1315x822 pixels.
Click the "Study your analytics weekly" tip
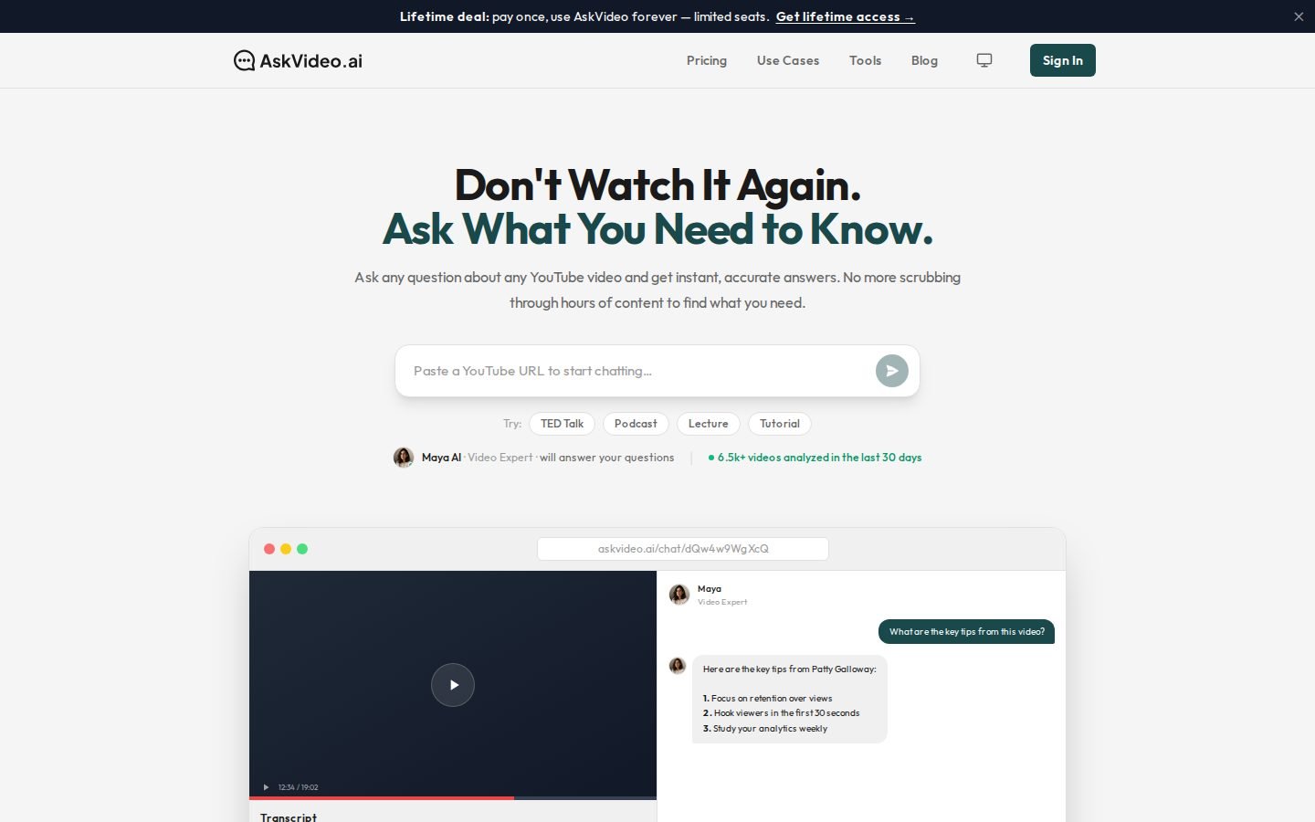(x=765, y=729)
